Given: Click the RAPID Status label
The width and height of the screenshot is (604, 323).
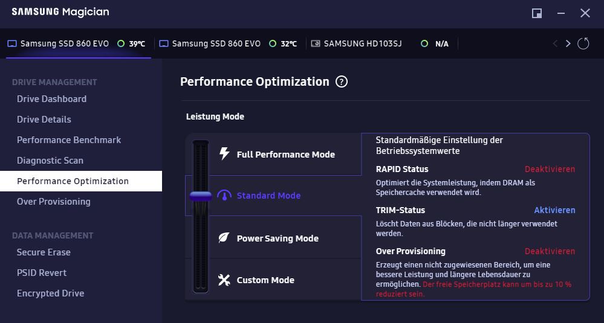Looking at the screenshot, I should pos(402,169).
